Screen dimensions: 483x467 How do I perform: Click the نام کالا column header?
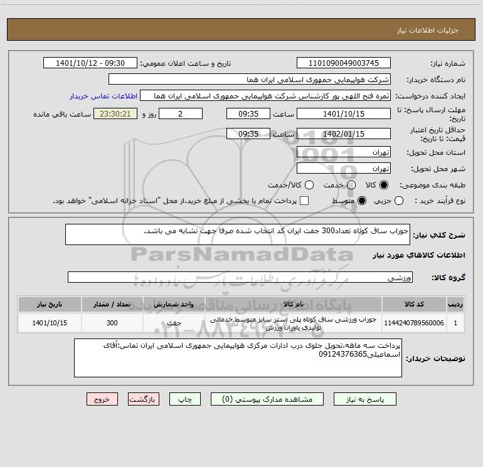pyautogui.click(x=294, y=305)
